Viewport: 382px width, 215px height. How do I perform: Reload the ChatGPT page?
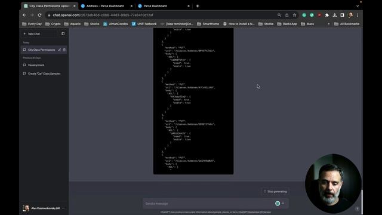40,15
